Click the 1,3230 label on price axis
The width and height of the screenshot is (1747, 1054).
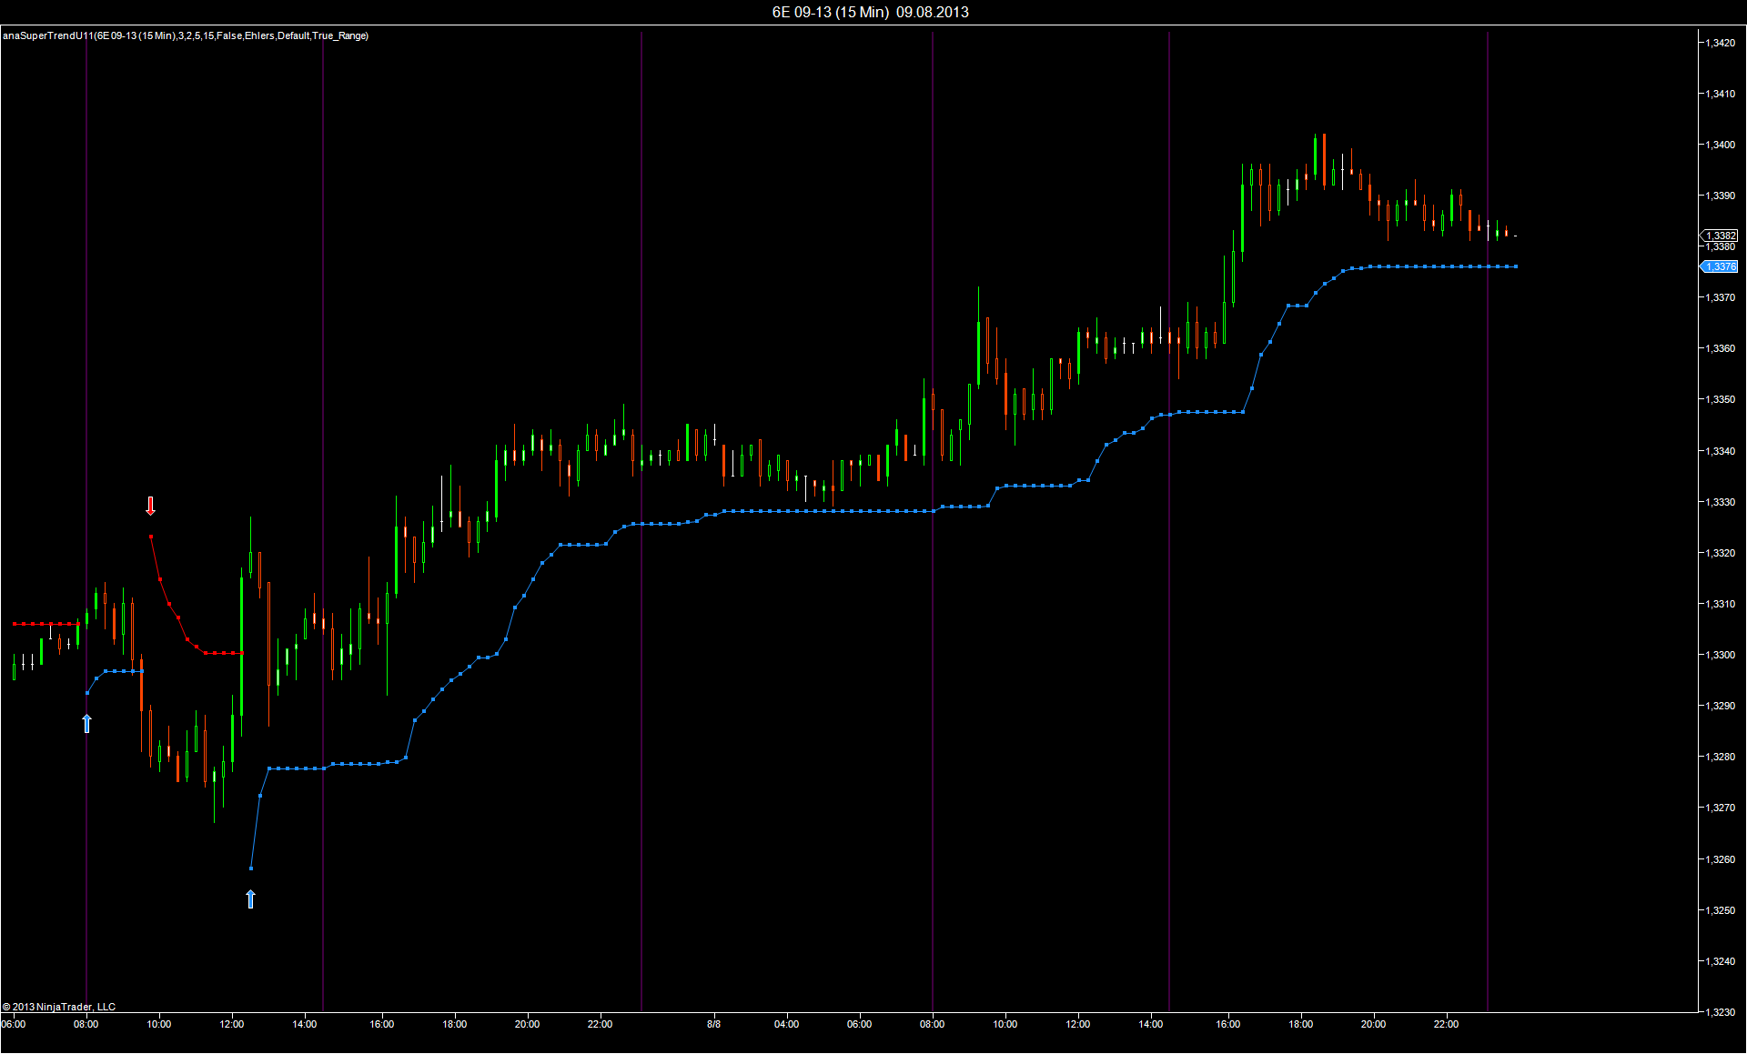pos(1720,1012)
